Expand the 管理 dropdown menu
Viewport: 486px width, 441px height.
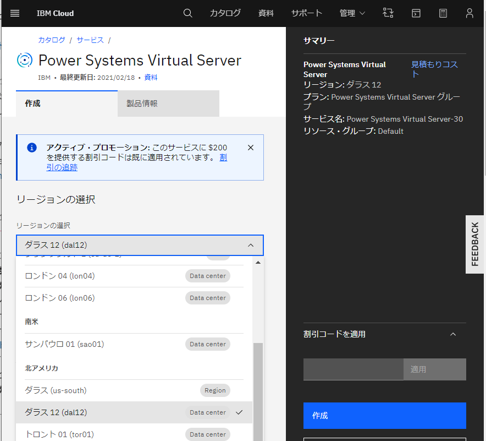pyautogui.click(x=352, y=13)
